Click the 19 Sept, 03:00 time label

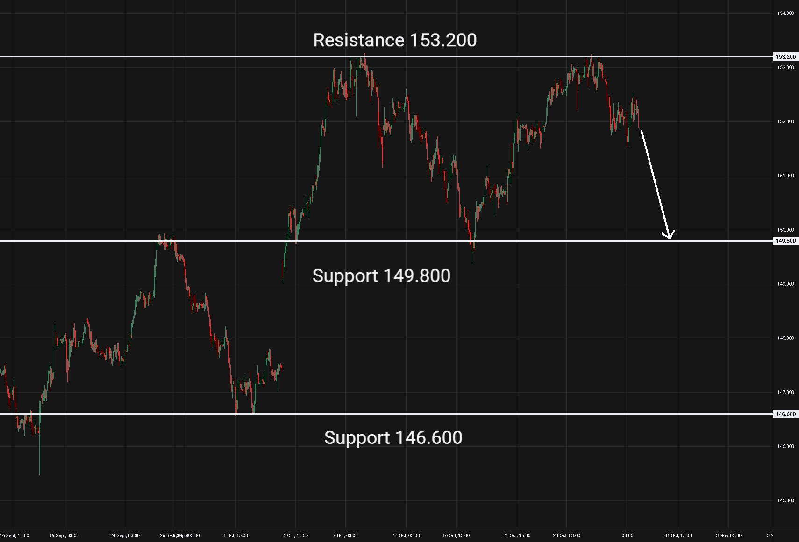64,535
